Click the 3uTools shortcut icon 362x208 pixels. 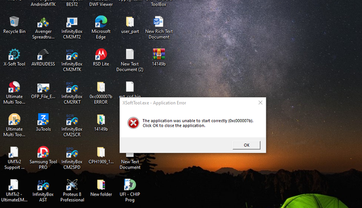[43, 119]
